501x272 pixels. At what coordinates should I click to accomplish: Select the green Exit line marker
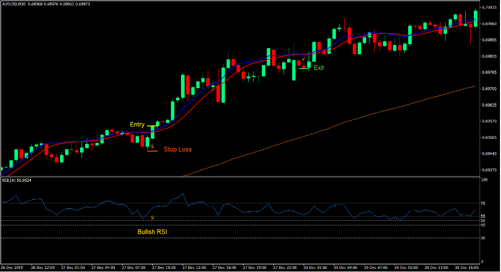(x=304, y=69)
